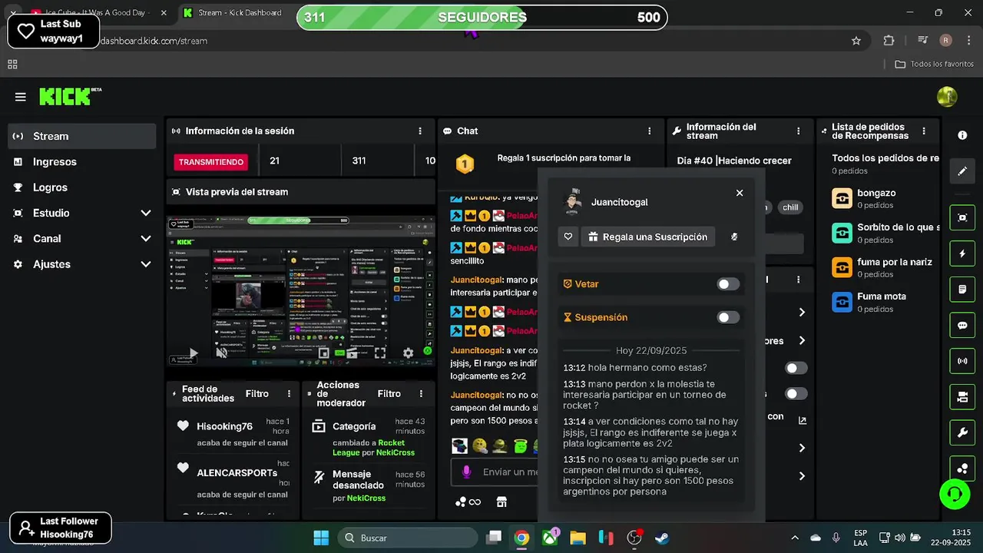Open the hamburger menu beside the KICK logo
The height and width of the screenshot is (553, 983).
pyautogui.click(x=21, y=97)
